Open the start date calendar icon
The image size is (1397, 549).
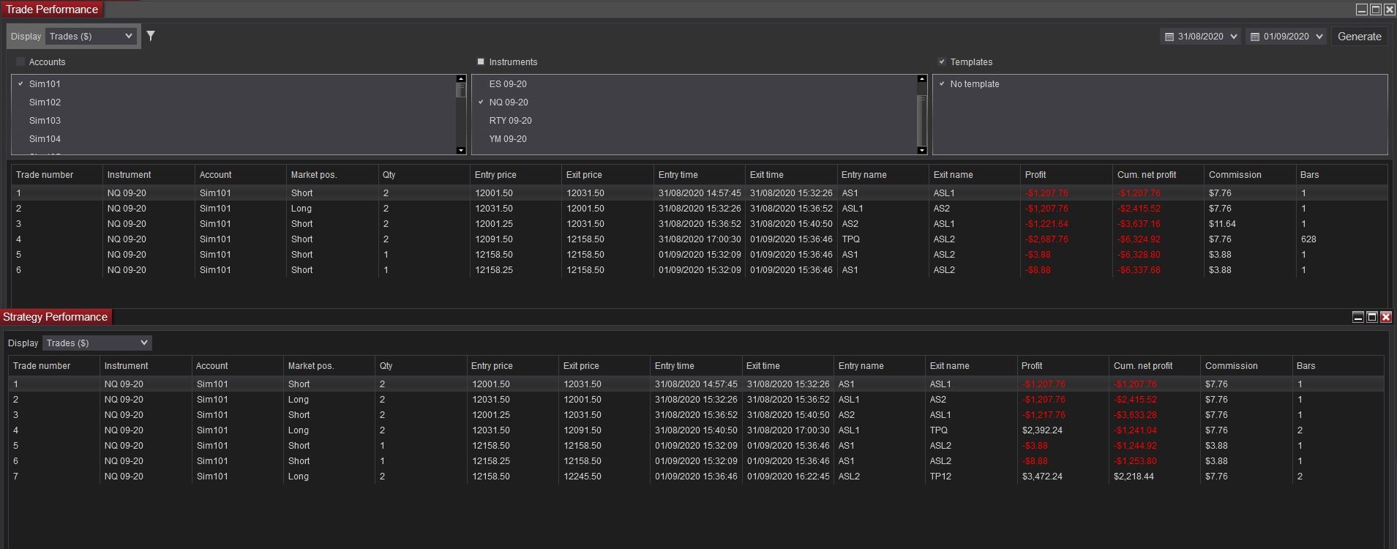(1169, 37)
